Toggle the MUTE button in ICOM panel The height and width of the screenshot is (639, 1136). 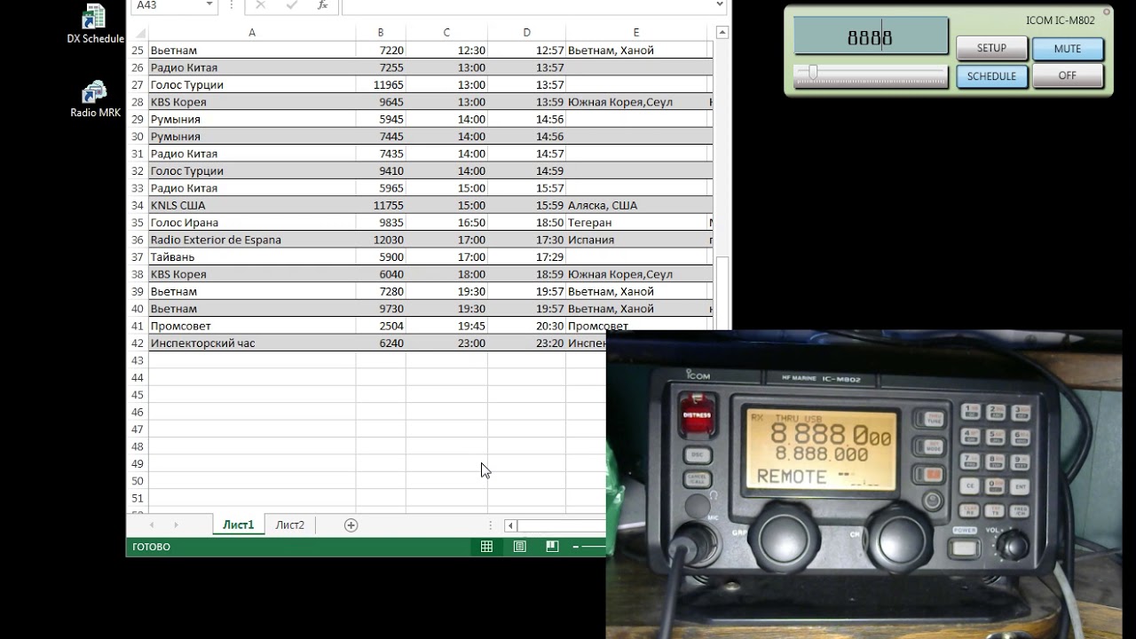1068,49
